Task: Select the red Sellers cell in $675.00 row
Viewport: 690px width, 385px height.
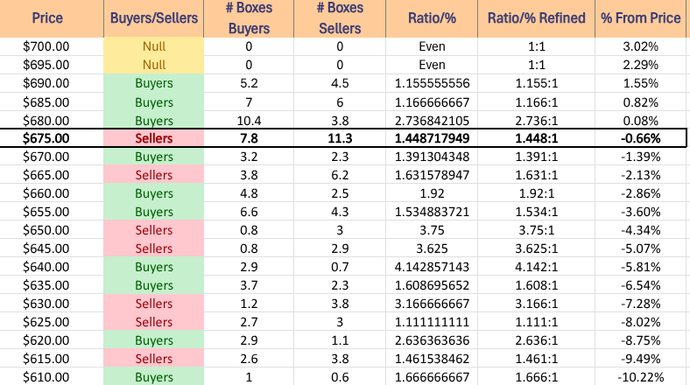Action: 154,138
